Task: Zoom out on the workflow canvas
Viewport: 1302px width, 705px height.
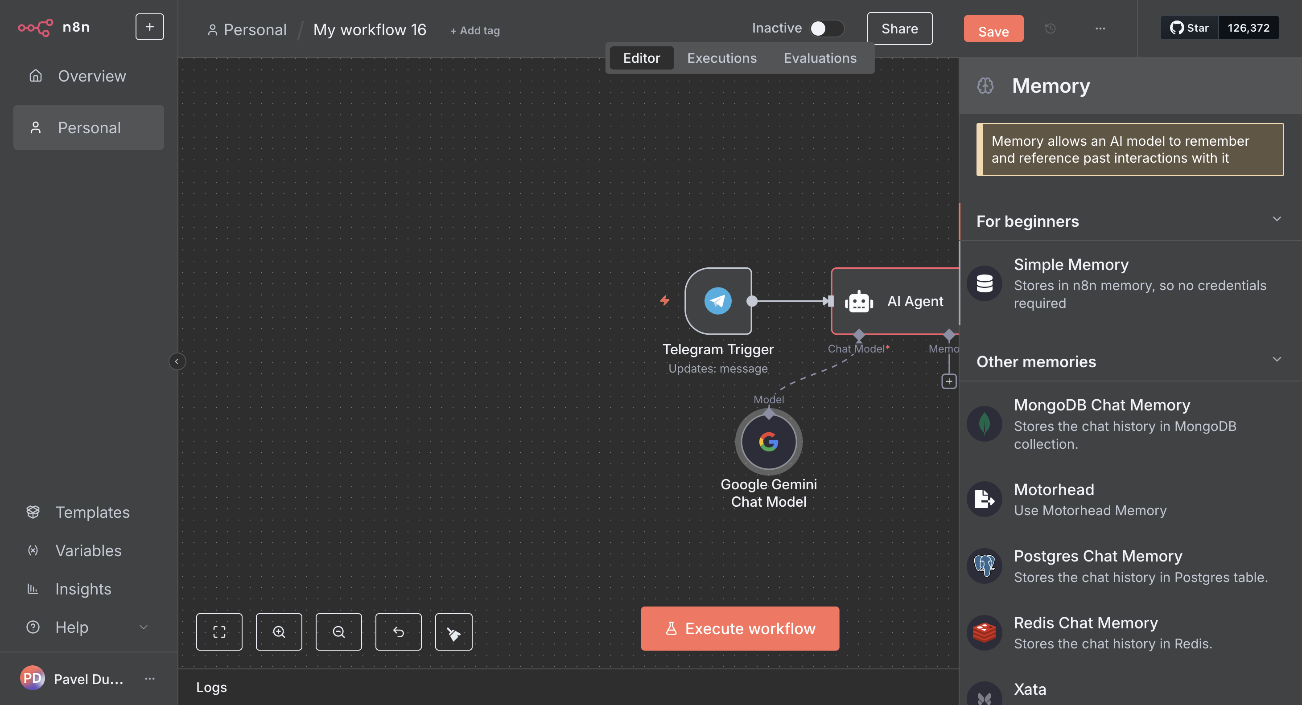Action: click(338, 632)
